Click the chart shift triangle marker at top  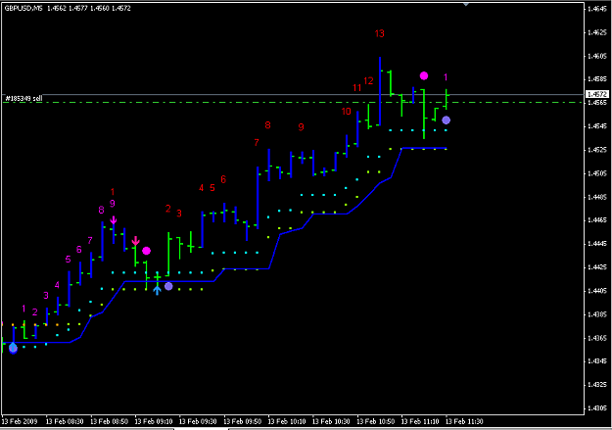coord(466,4)
